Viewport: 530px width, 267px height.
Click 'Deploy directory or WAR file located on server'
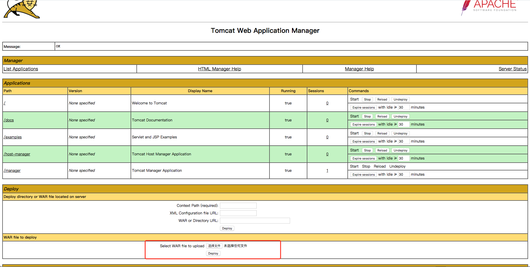tap(45, 197)
